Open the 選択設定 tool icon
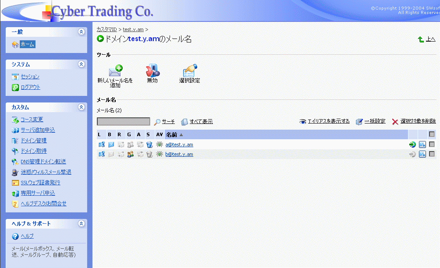The width and height of the screenshot is (440, 268). click(x=189, y=71)
